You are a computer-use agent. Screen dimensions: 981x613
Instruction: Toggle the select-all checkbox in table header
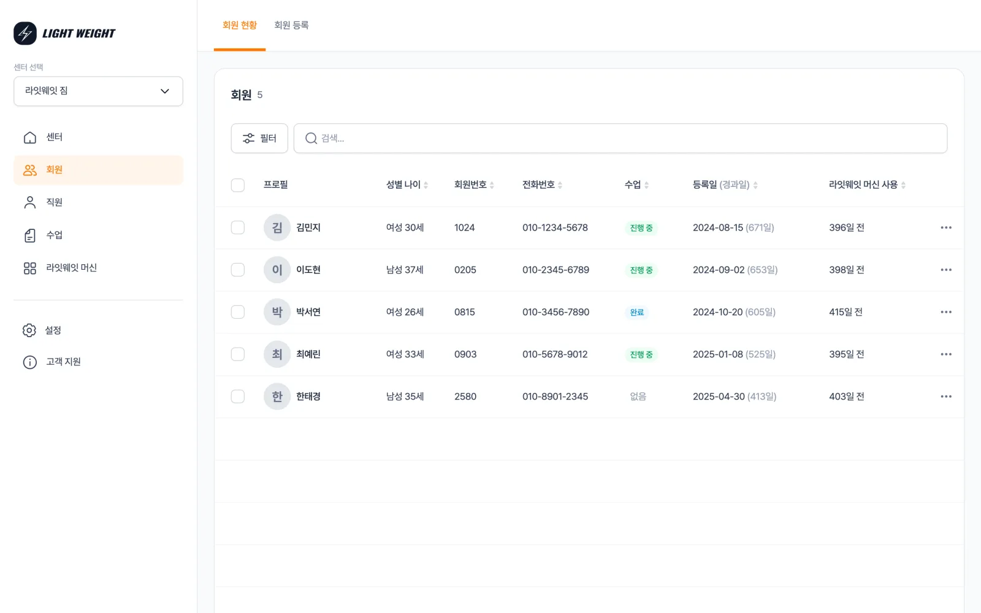tap(238, 185)
